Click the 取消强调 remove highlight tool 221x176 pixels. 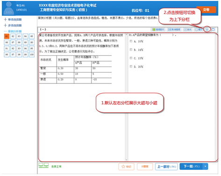click(x=174, y=29)
